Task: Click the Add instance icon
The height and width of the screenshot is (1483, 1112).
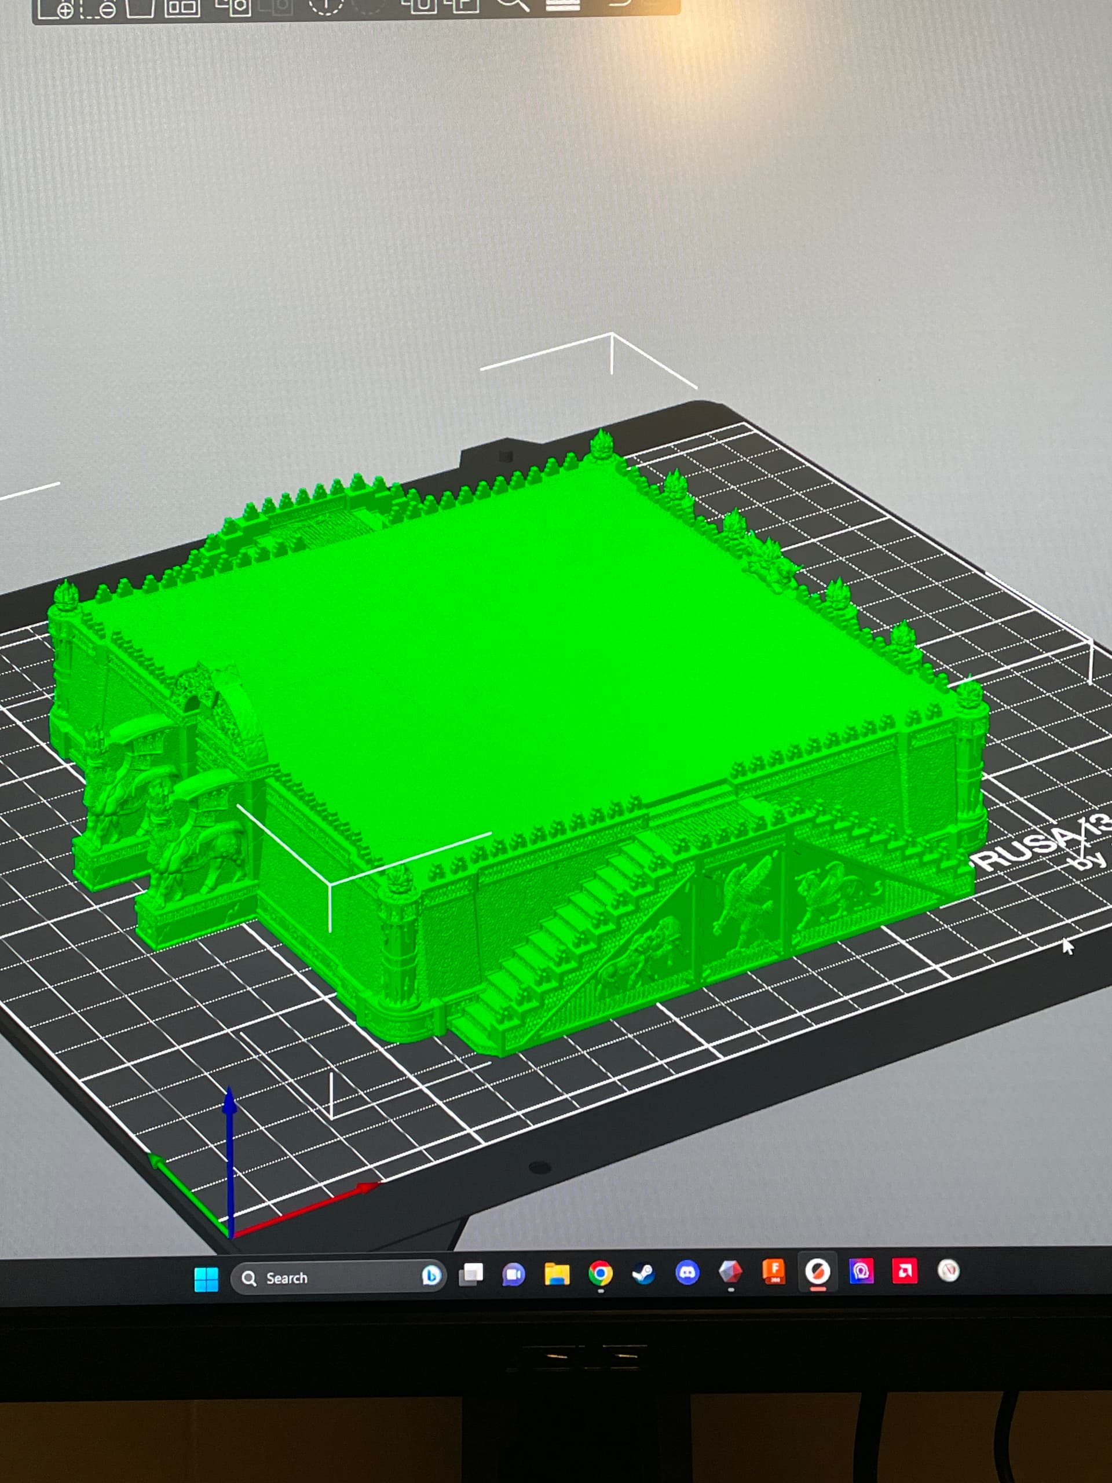Action: 327,5
